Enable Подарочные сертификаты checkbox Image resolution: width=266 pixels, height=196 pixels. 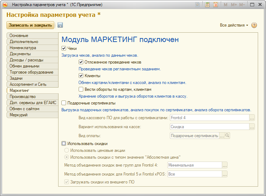click(64, 103)
